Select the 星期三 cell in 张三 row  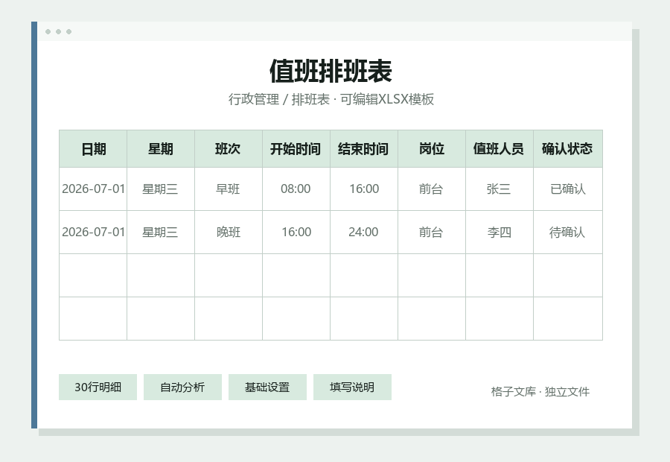click(x=161, y=189)
